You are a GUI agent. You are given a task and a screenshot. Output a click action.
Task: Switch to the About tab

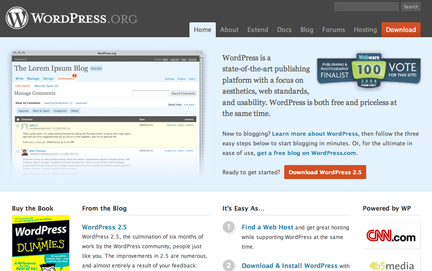229,30
